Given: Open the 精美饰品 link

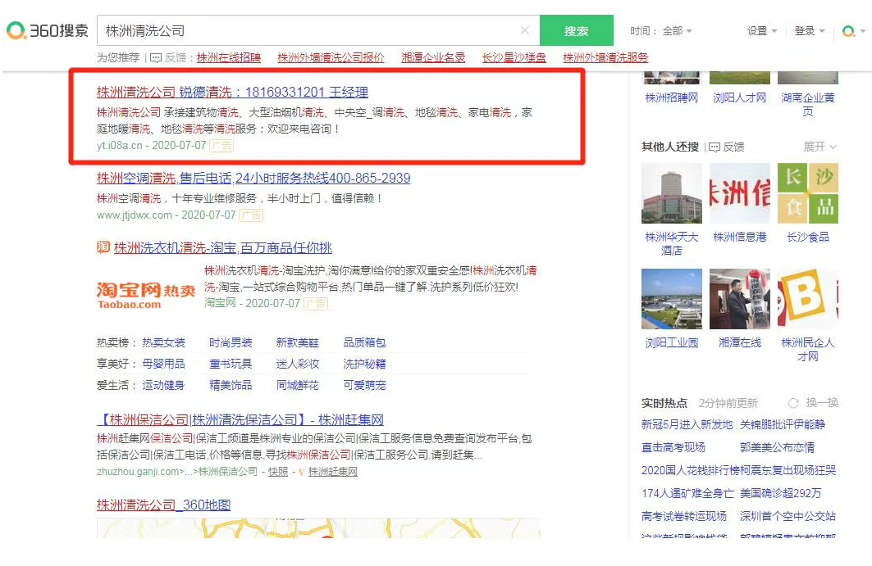Looking at the screenshot, I should click(x=231, y=385).
